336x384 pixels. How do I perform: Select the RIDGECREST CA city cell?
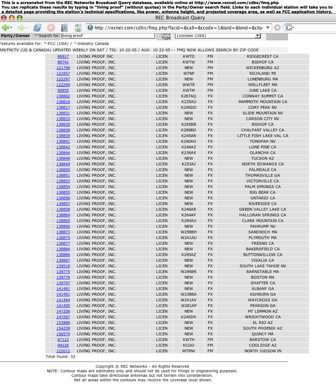point(262,56)
